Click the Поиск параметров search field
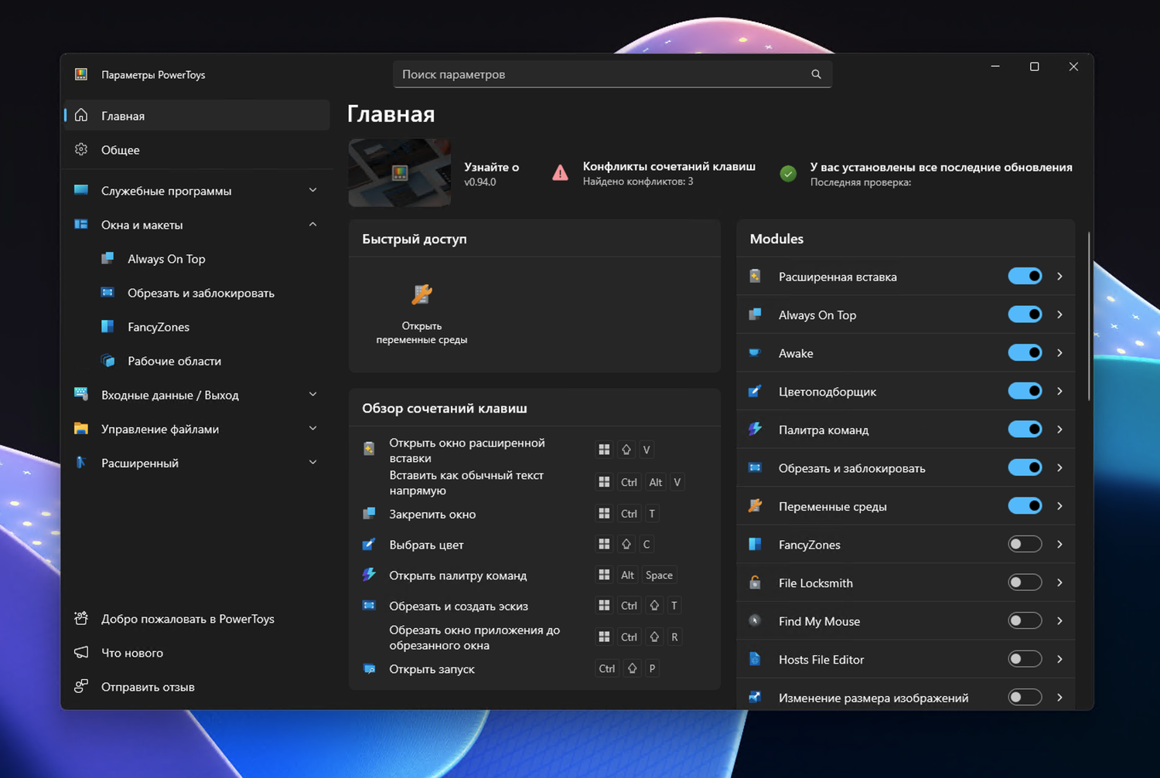 coord(612,74)
